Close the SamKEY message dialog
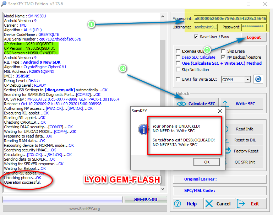 220,111
